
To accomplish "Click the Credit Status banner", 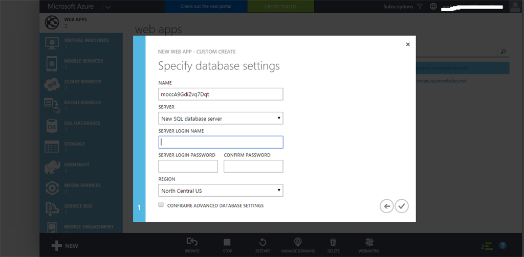I will click(281, 6).
